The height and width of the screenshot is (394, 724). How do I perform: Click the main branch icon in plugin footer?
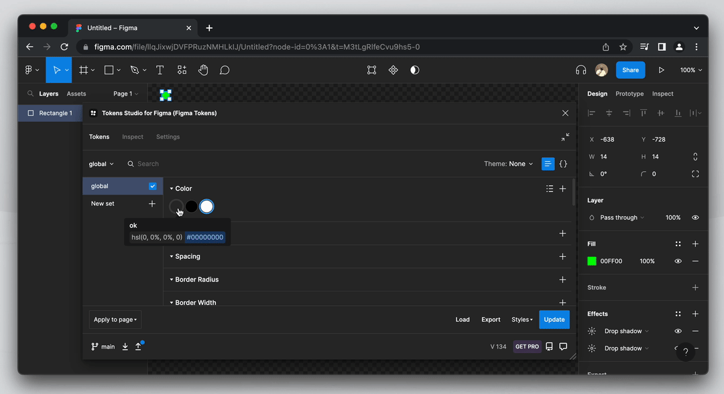pos(92,346)
